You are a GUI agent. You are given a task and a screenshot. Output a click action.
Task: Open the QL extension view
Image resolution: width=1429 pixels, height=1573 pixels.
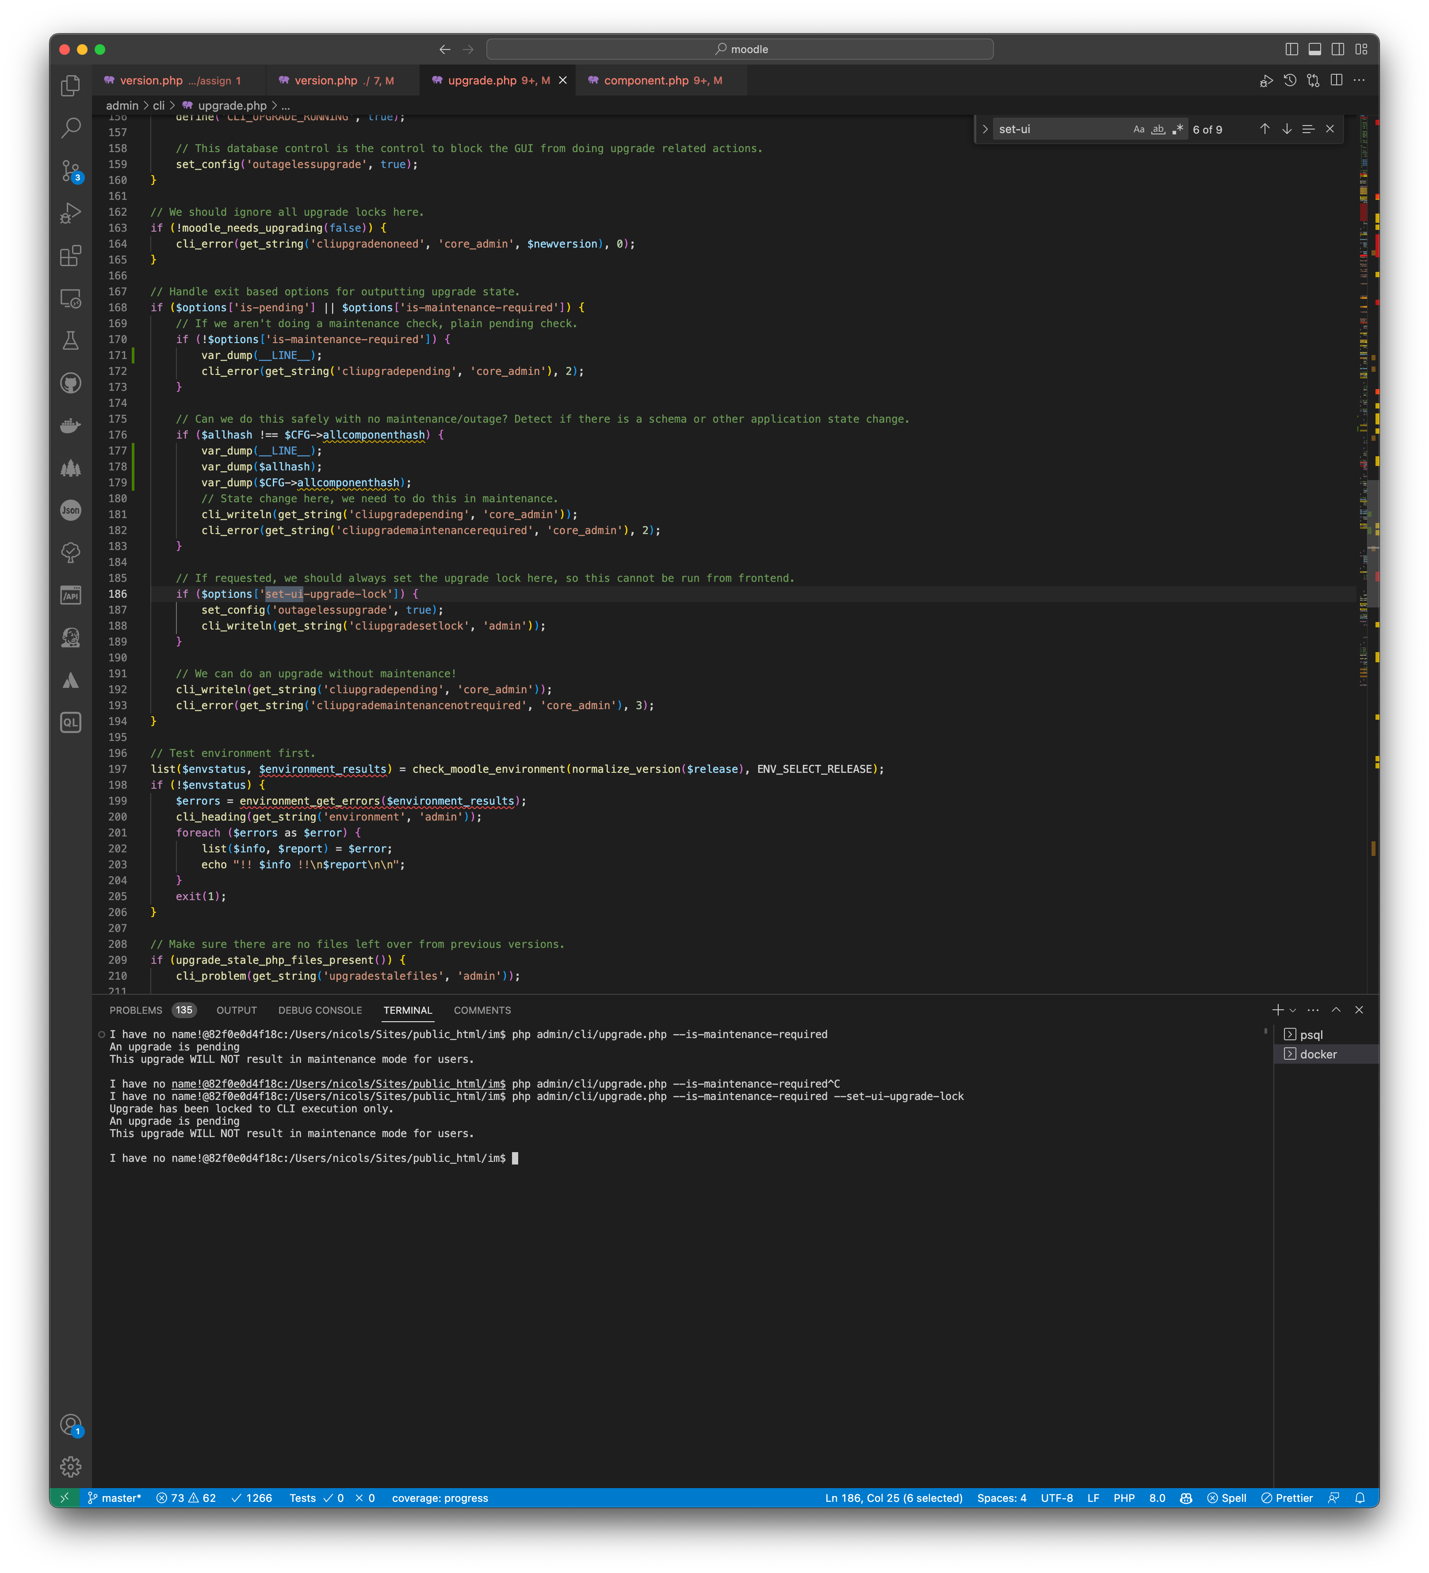click(70, 722)
